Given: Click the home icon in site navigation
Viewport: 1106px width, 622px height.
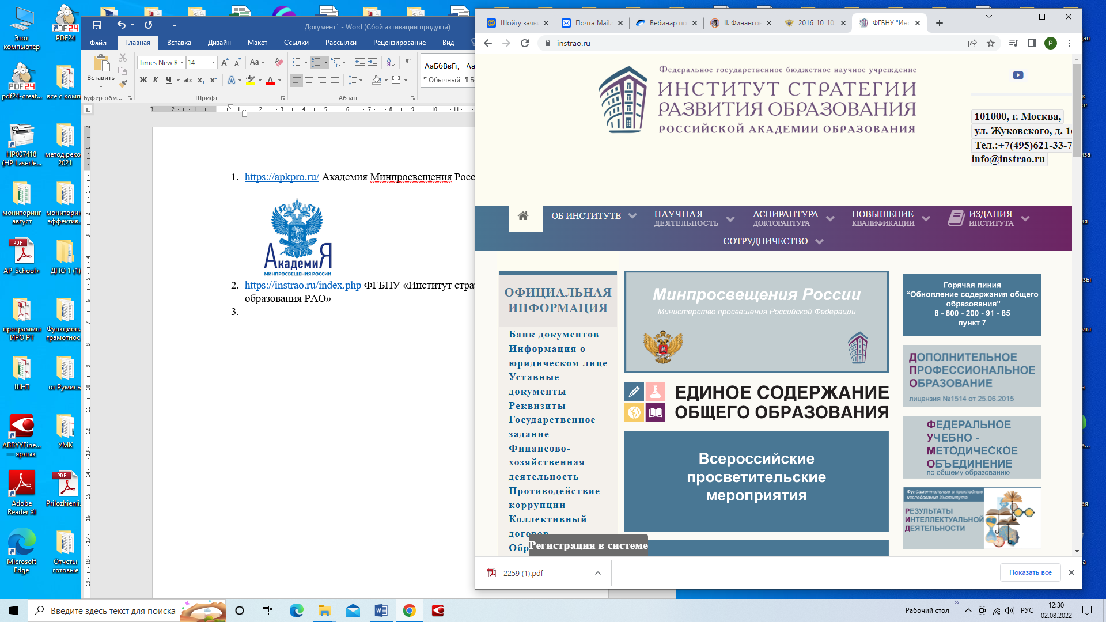Looking at the screenshot, I should pos(523,216).
